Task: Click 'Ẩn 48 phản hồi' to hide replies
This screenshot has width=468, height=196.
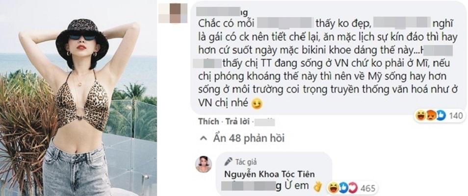Action: coord(249,138)
